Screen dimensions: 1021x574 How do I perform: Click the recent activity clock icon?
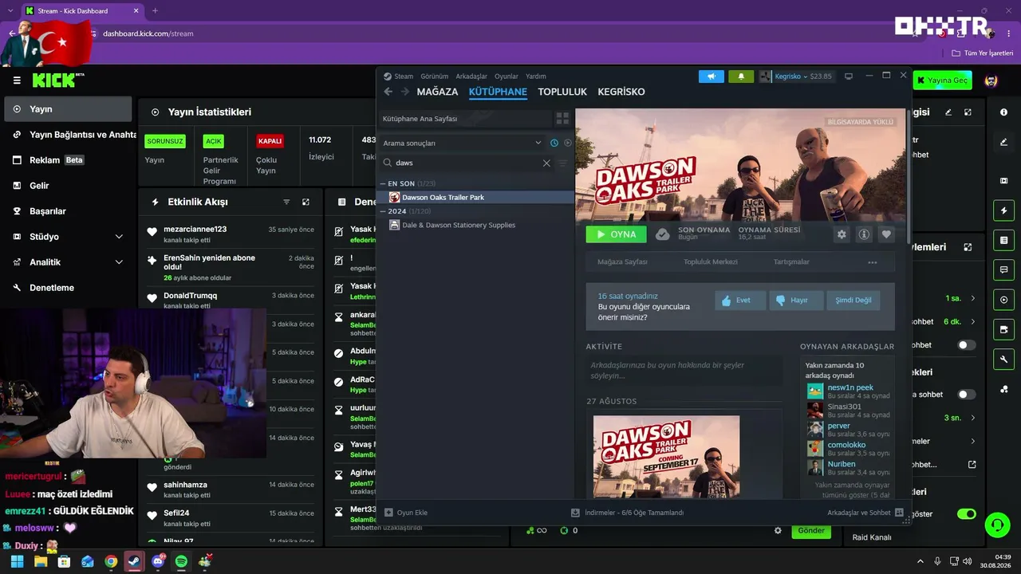[x=554, y=143]
